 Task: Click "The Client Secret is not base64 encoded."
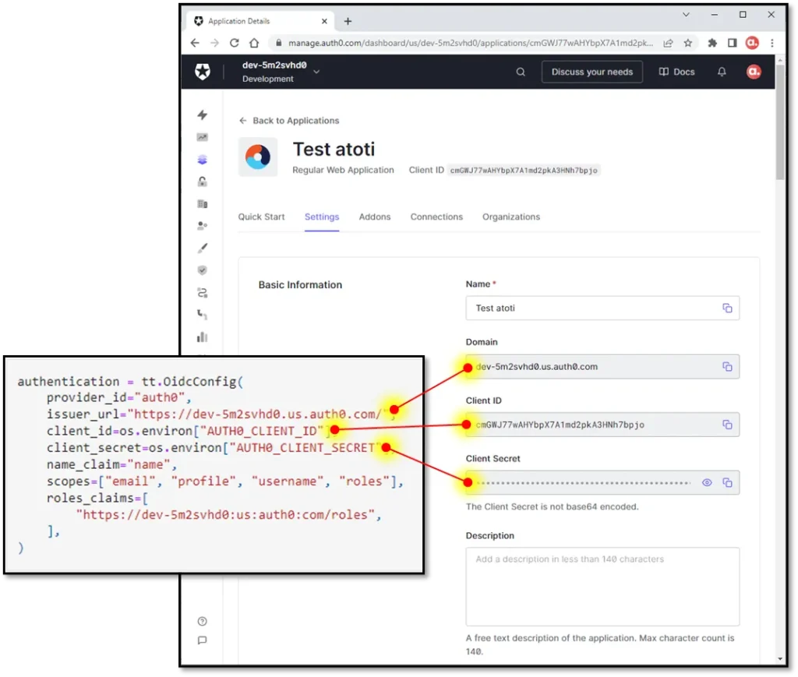(x=552, y=506)
